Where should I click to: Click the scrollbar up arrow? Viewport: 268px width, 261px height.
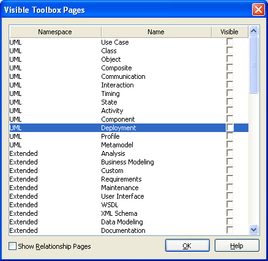click(254, 31)
